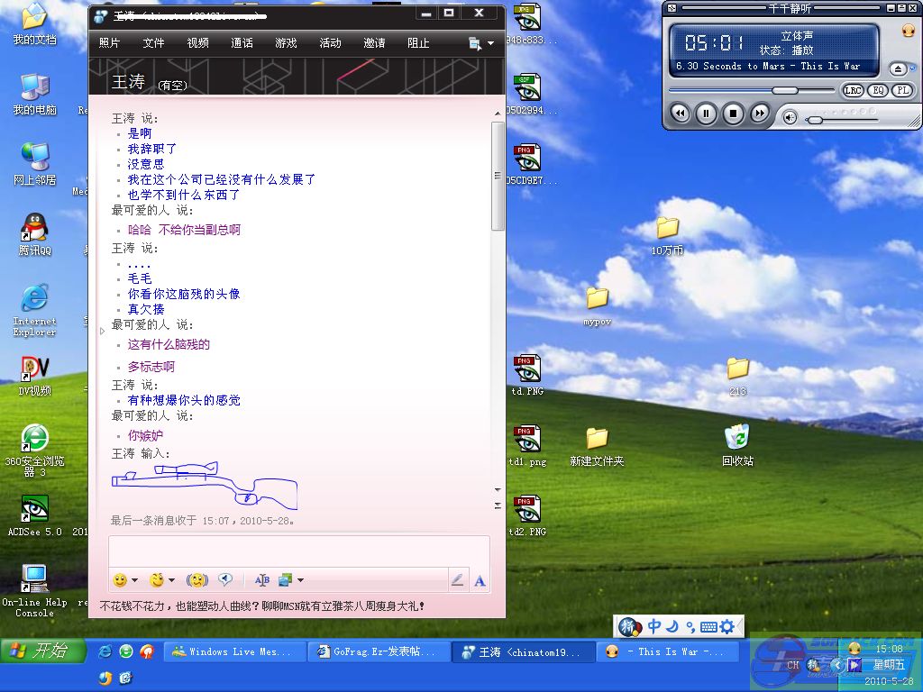The width and height of the screenshot is (923, 692).
Task: Toggle the LRC lyrics window
Action: tap(853, 91)
